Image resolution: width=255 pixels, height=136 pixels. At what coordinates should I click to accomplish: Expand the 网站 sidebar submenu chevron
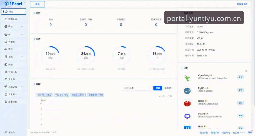pyautogui.click(x=22, y=27)
